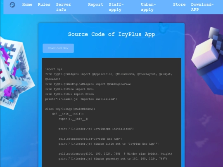223x167 pixels.
Task: Click the 'QLineEdit' code line
Action: 52,79
